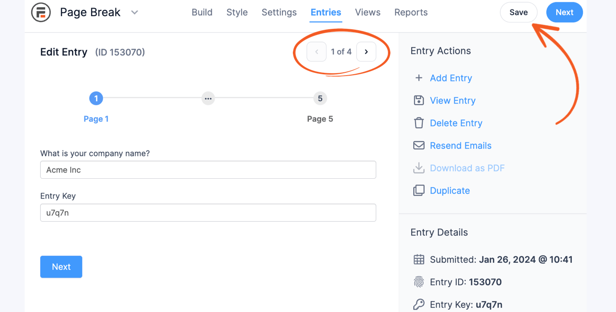Switch to the Views tab
Viewport: 616px width, 312px height.
368,12
